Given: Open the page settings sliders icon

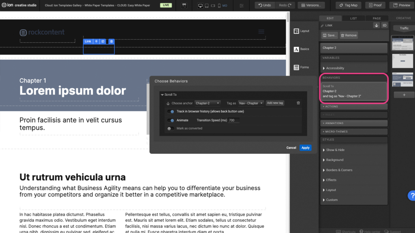Looking at the screenshot, I should coord(242,5).
